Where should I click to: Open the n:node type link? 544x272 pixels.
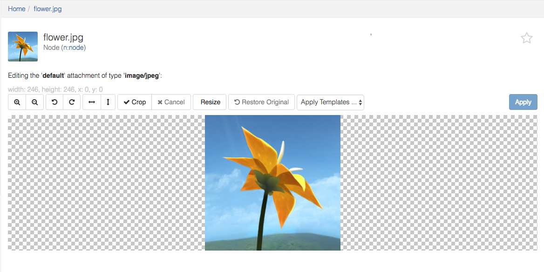pyautogui.click(x=74, y=48)
